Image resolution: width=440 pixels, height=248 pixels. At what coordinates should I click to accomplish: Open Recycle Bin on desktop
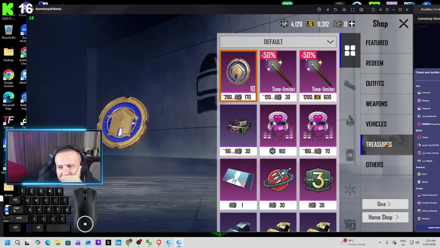click(9, 32)
